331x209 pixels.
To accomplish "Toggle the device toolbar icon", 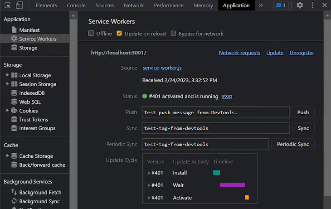I will tap(19, 5).
